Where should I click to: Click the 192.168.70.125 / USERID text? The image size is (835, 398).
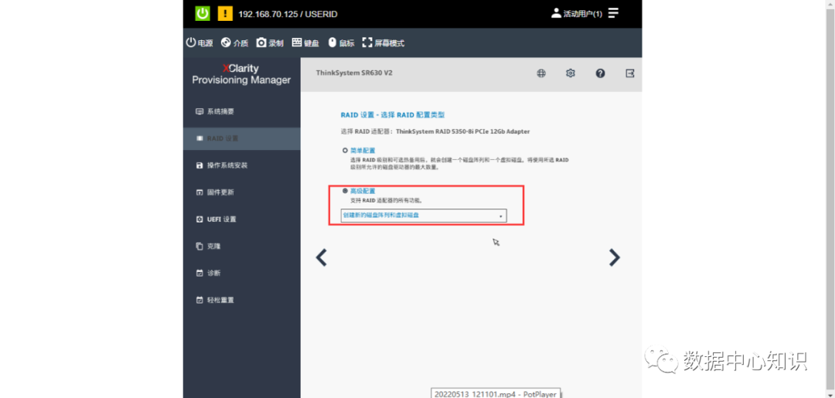tap(288, 14)
